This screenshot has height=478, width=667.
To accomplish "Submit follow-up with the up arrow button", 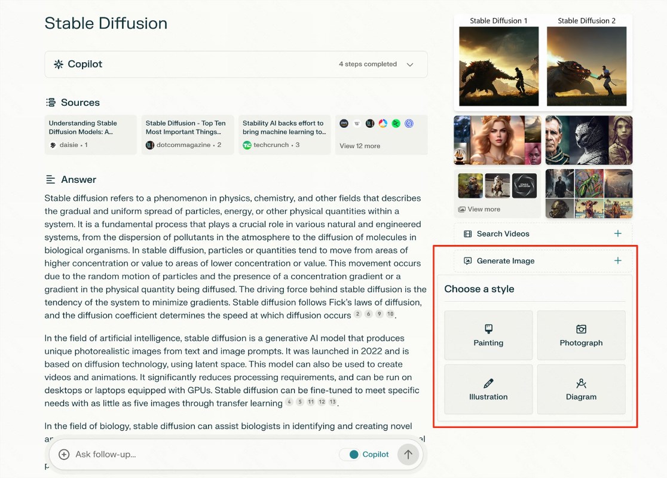I will (408, 454).
